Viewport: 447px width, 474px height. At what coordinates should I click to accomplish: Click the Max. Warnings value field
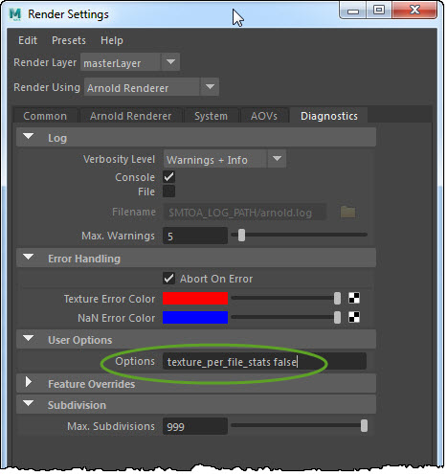195,236
